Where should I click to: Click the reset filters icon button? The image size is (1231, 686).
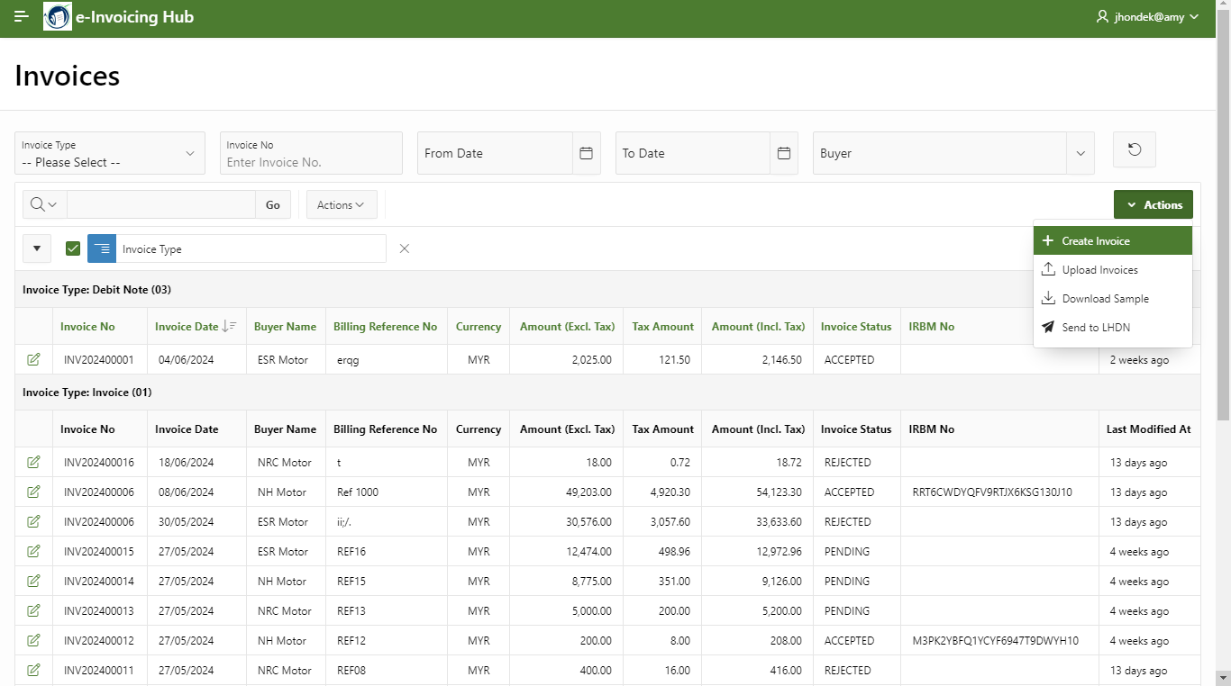tap(1134, 149)
